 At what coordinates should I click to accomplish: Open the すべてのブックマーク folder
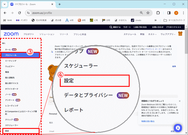pos(174,20)
